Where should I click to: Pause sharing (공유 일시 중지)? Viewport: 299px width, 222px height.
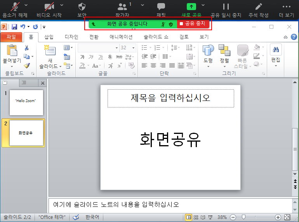226,10
